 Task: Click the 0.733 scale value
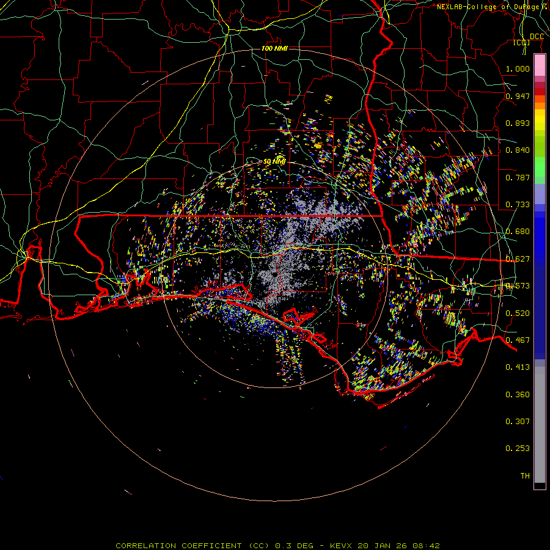(x=518, y=205)
